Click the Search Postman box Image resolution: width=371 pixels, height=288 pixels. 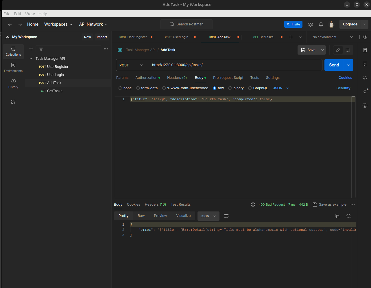(x=187, y=24)
